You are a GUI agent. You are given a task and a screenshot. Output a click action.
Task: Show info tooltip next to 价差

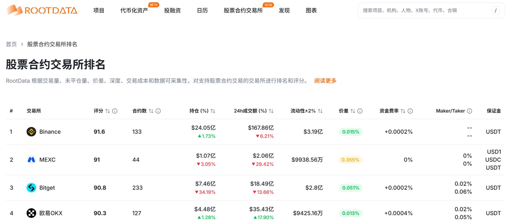point(360,111)
